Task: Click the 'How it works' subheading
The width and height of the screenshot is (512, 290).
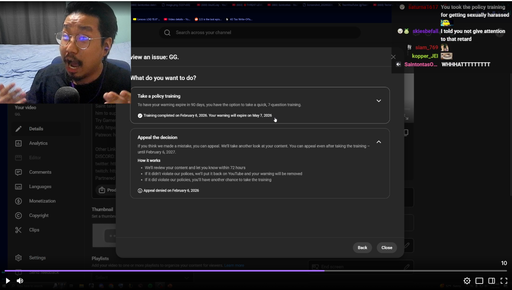Action: [149, 160]
